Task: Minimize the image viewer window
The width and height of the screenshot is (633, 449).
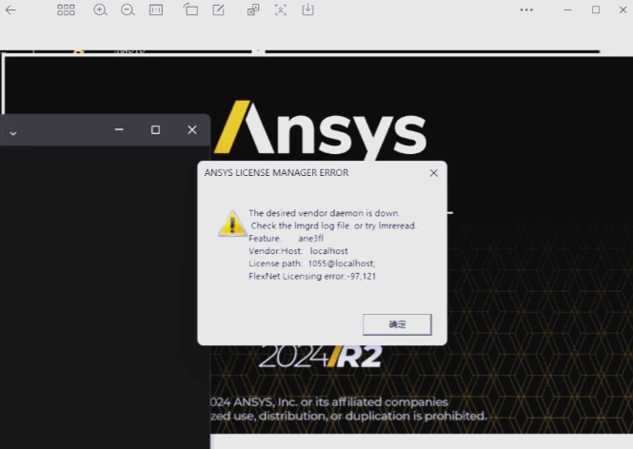Action: tap(567, 10)
